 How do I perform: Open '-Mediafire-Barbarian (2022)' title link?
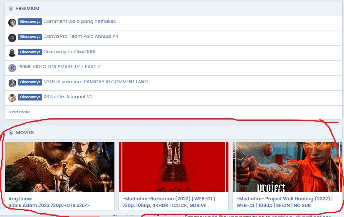tap(169, 202)
